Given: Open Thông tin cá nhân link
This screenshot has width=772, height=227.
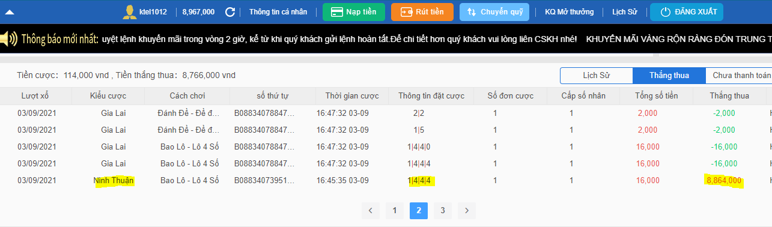Looking at the screenshot, I should [x=277, y=12].
